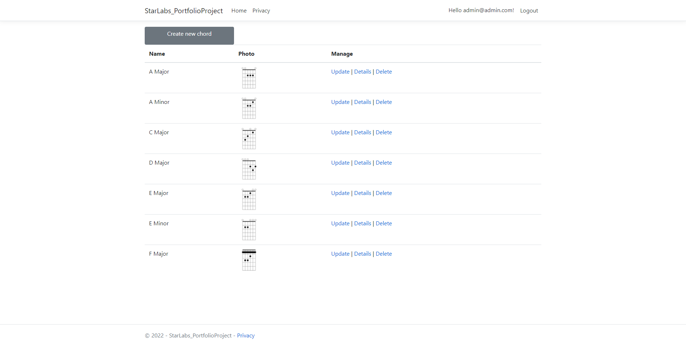Image resolution: width=686 pixels, height=346 pixels.
Task: Click the admin@admin.com greeting text
Action: 481,10
